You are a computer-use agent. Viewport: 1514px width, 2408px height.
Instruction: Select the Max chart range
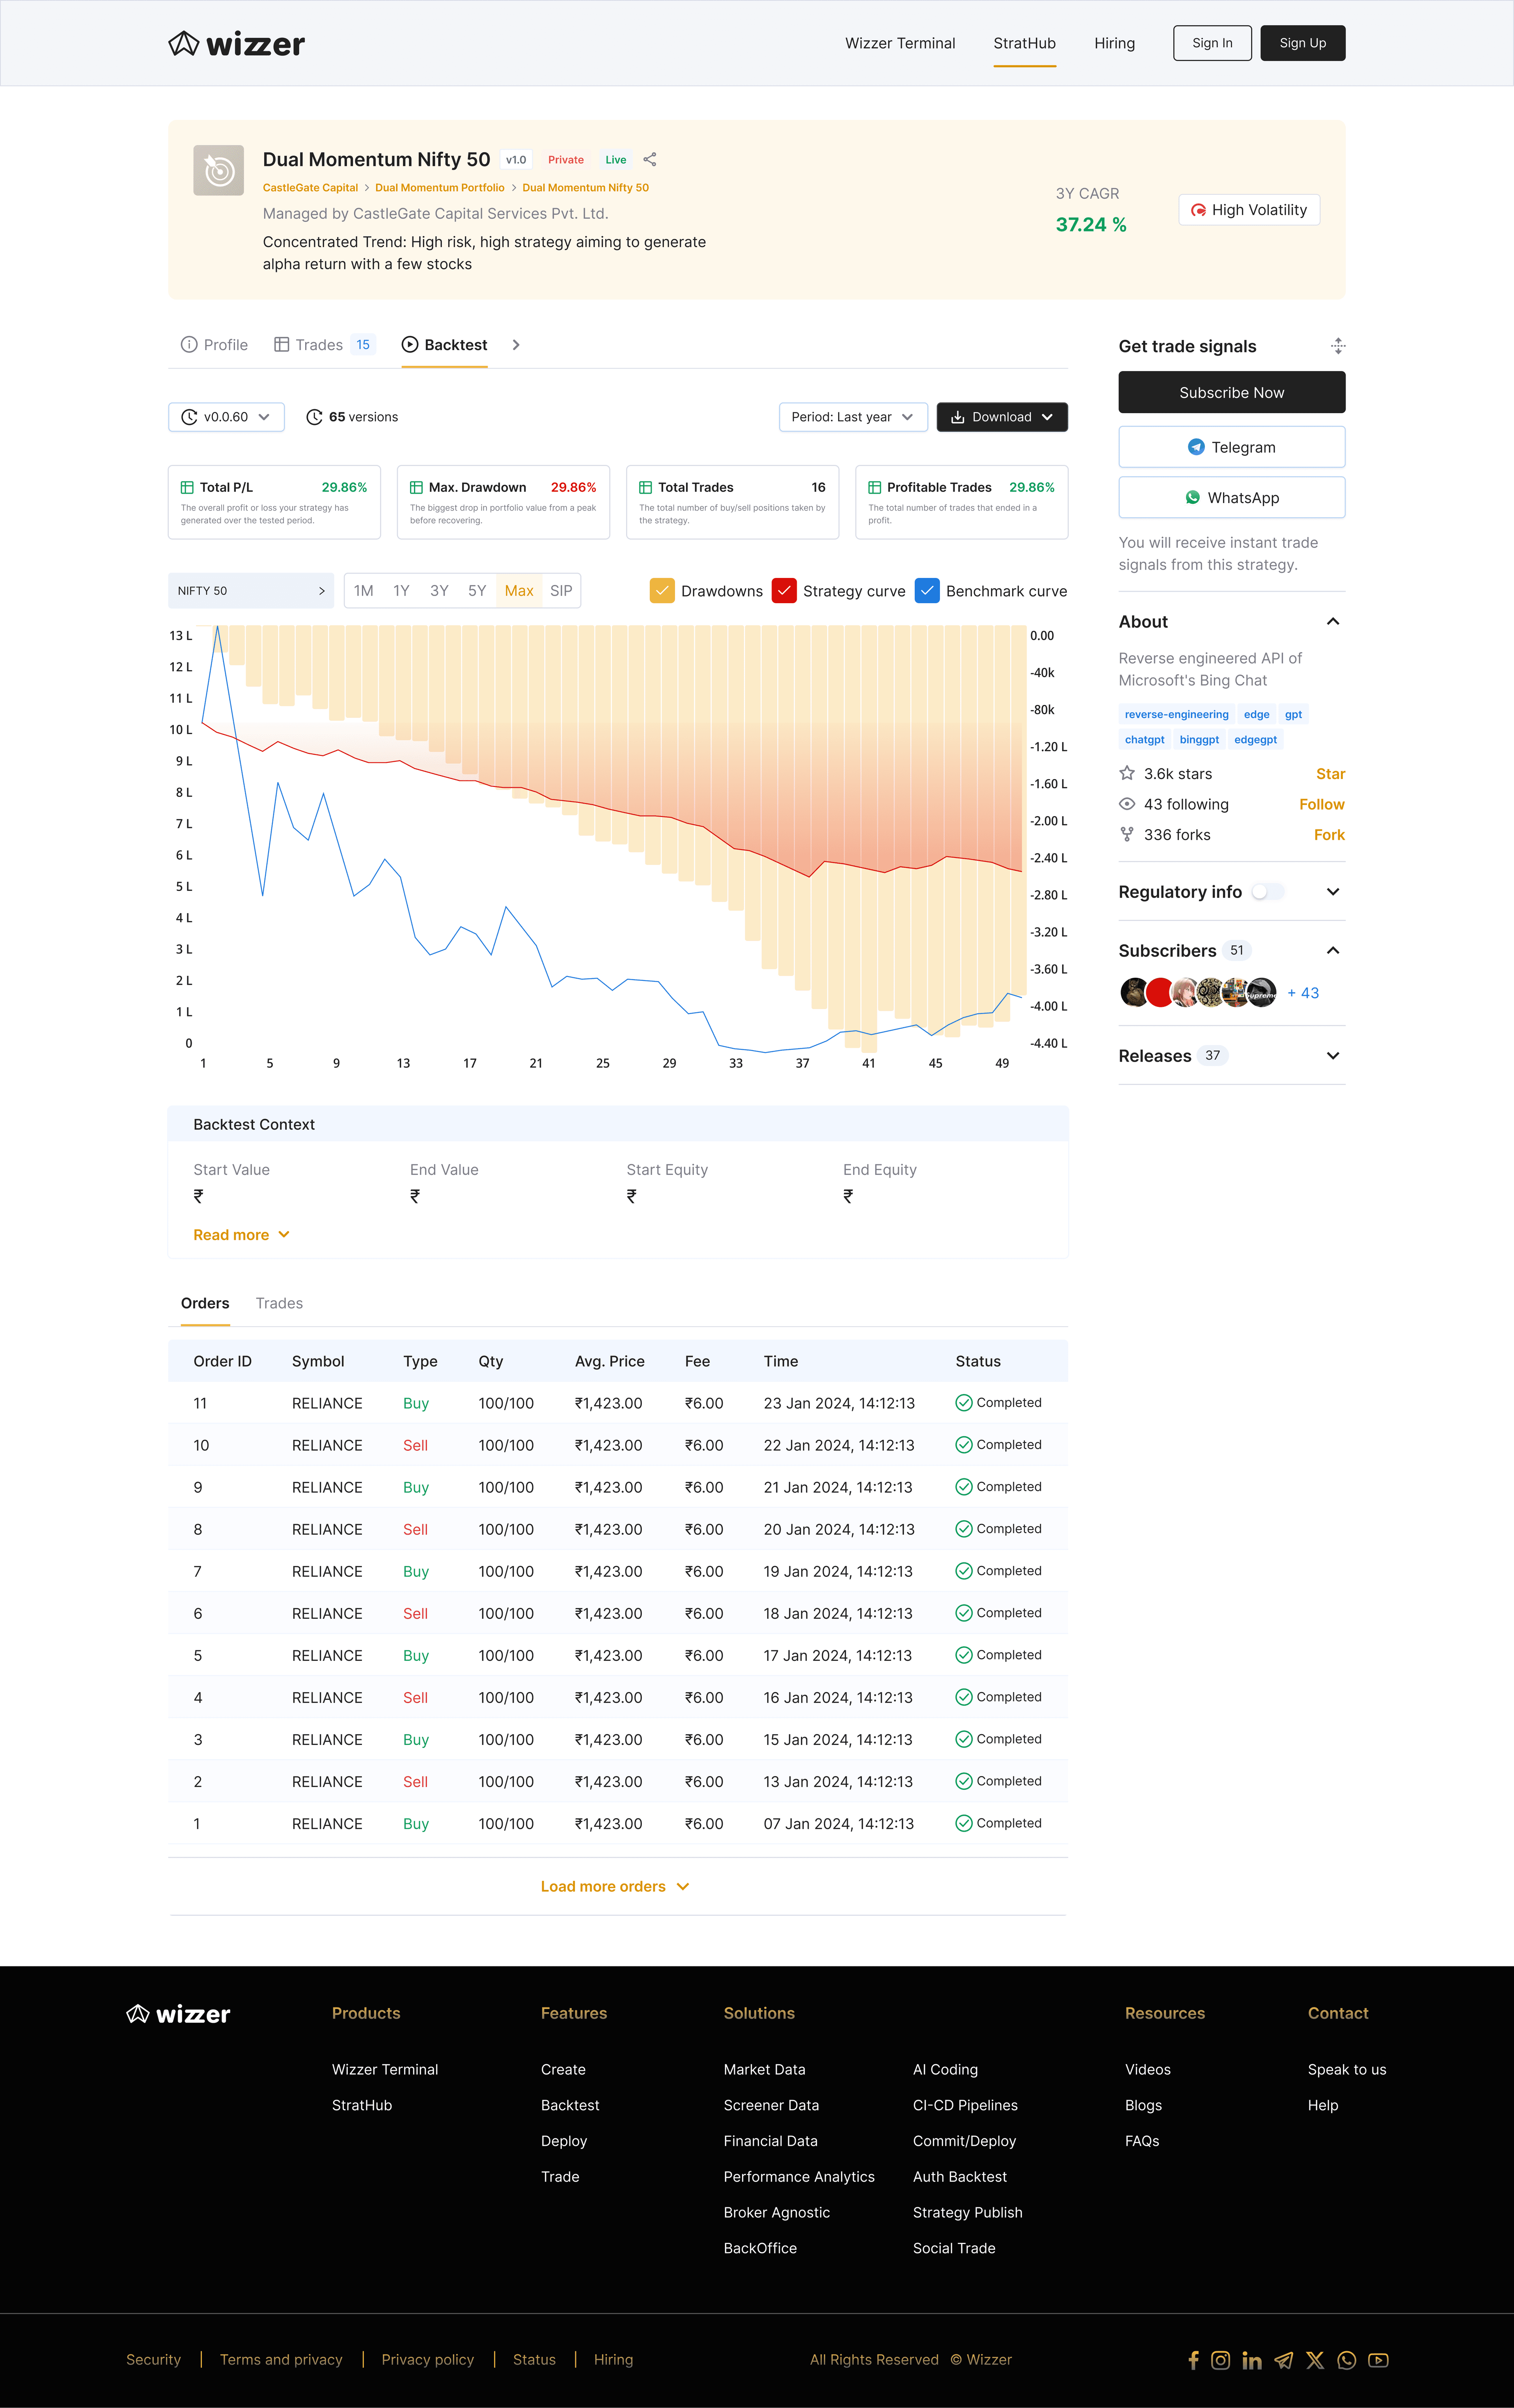pyautogui.click(x=518, y=591)
